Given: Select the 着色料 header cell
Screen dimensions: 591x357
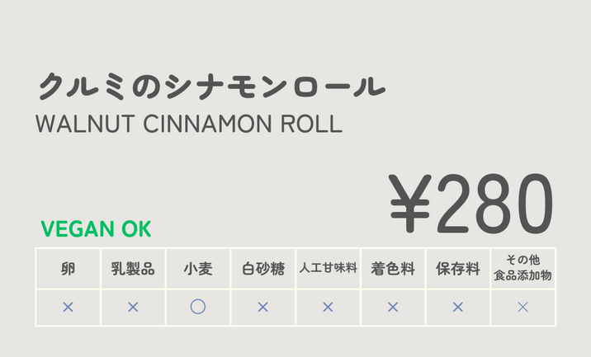Looking at the screenshot, I should (393, 269).
